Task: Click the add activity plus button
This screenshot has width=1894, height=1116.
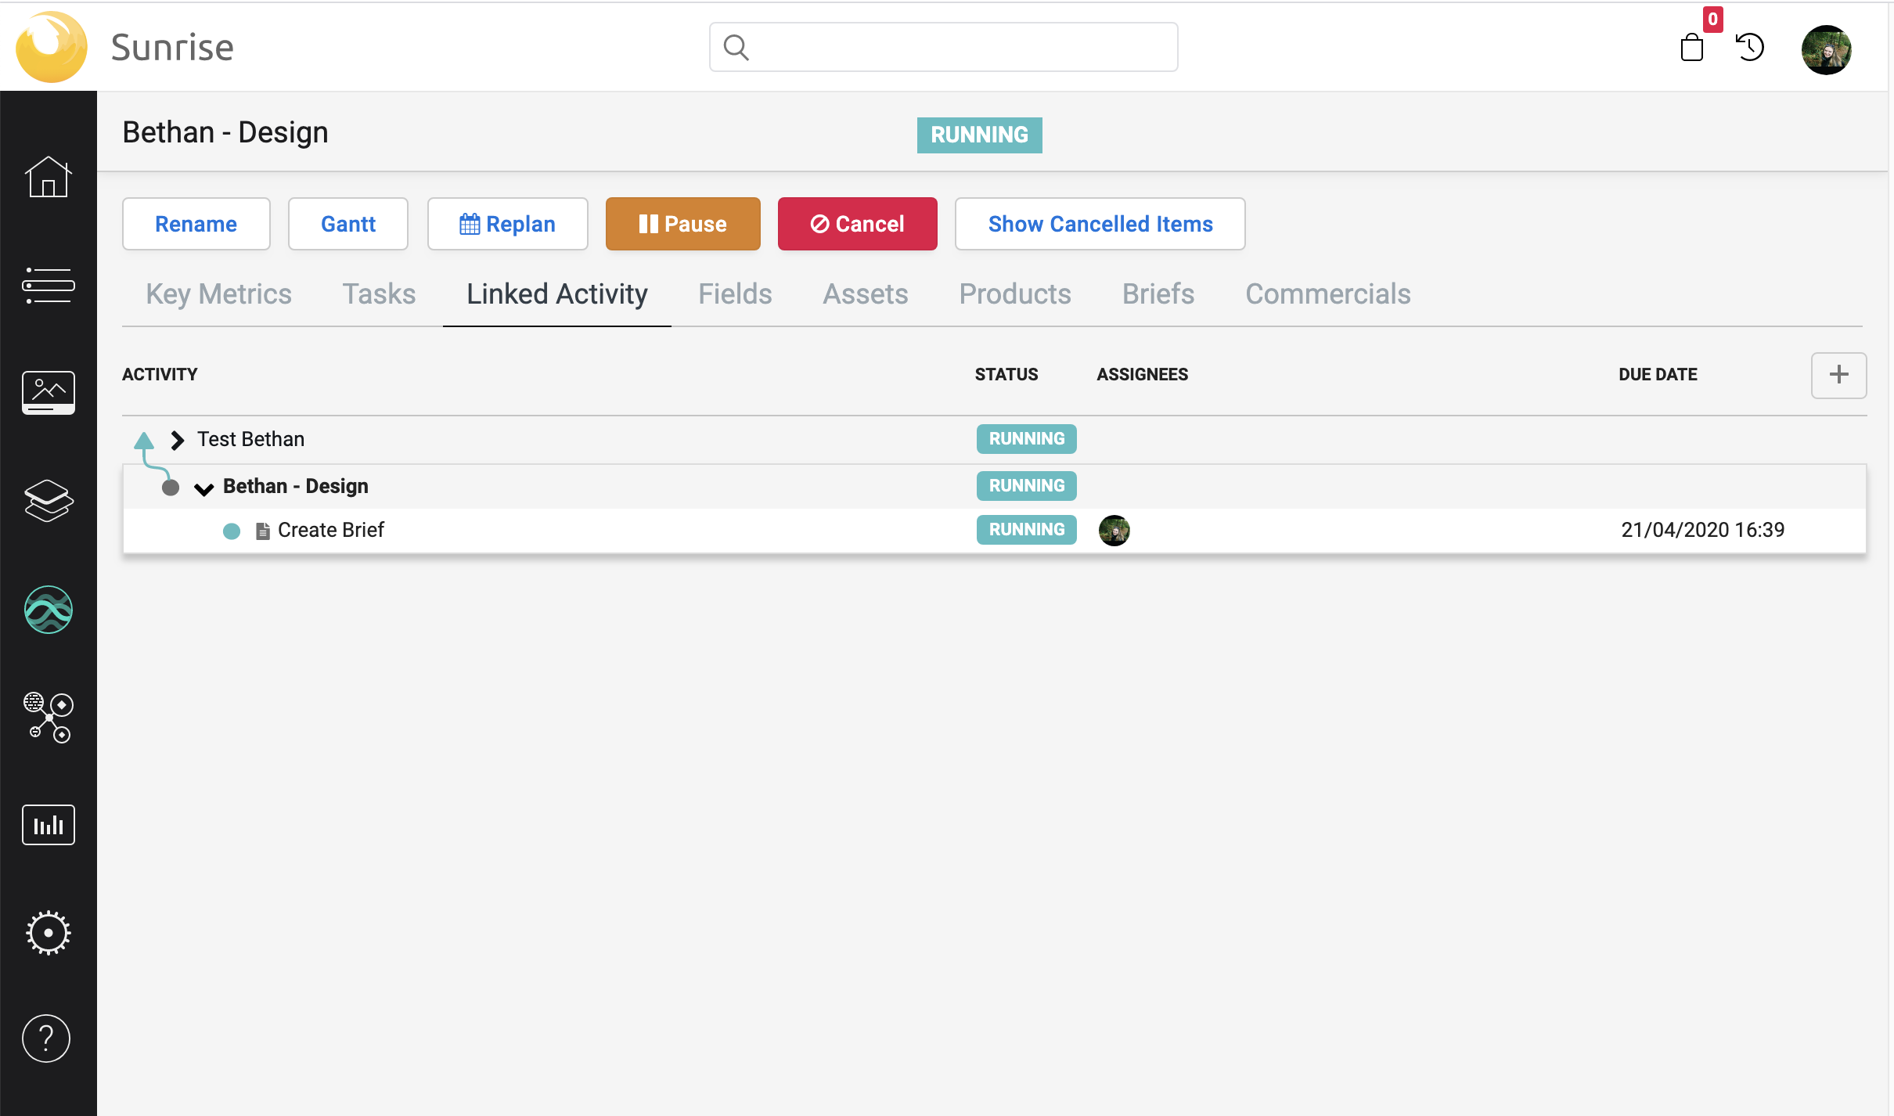Action: [1838, 375]
